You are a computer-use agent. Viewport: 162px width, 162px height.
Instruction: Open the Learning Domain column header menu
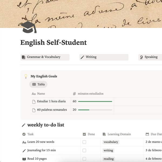117,134
